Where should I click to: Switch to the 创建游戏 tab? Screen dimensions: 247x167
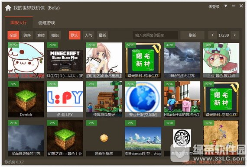tap(47, 22)
